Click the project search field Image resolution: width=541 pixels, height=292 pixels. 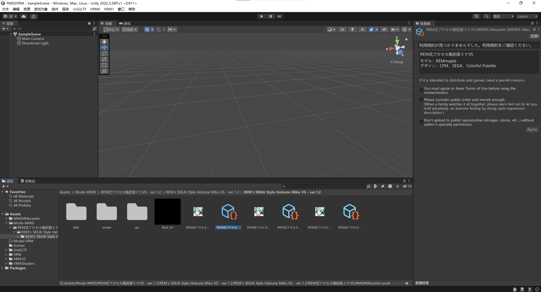[324, 186]
